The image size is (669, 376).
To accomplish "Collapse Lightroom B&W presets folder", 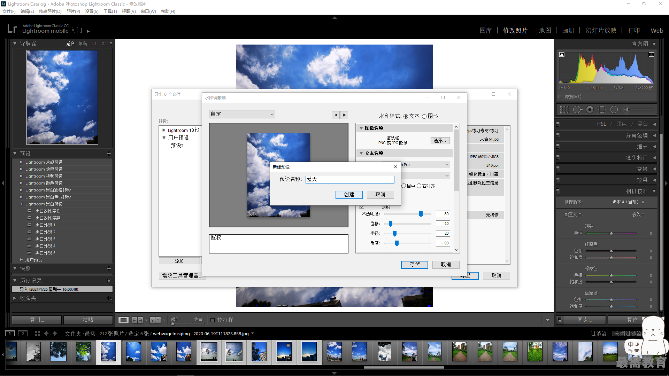I will coord(21,204).
